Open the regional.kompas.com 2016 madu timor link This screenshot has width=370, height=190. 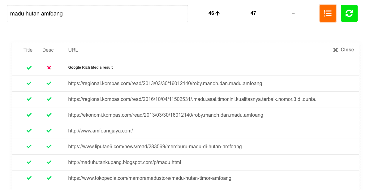tap(192, 99)
